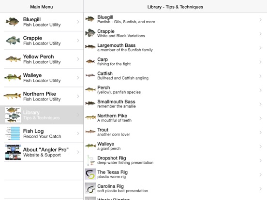Select the Carolina Rig icon
Image resolution: width=267 pixels, height=200 pixels.
tap(90, 188)
